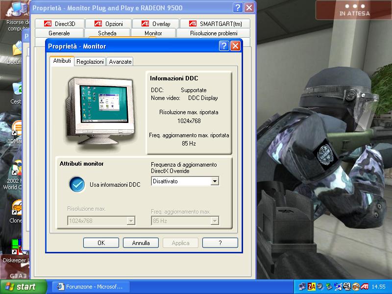
Task: Switch to the Attributi tab
Action: (62, 61)
